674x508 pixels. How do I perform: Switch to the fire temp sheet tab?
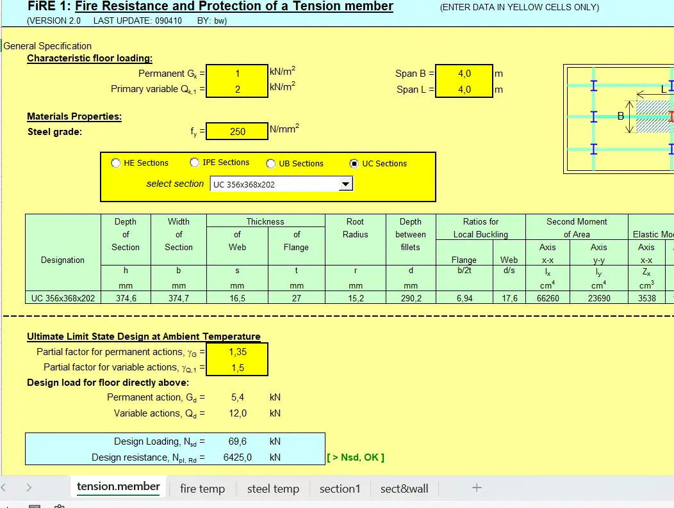pyautogui.click(x=202, y=489)
